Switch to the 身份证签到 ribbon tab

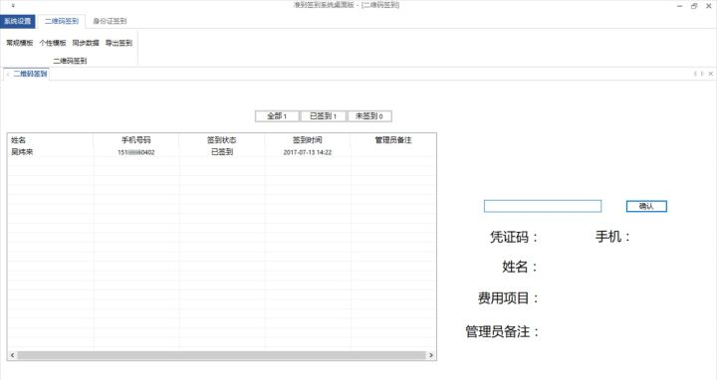point(110,21)
